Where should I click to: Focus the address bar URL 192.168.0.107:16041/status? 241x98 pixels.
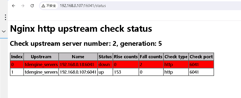(x=83, y=6)
